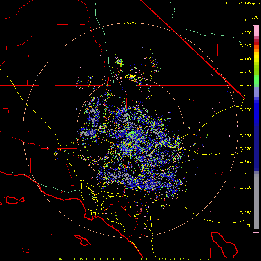Click the [CC] color scale heading
261x261 pixels.
tap(248, 20)
